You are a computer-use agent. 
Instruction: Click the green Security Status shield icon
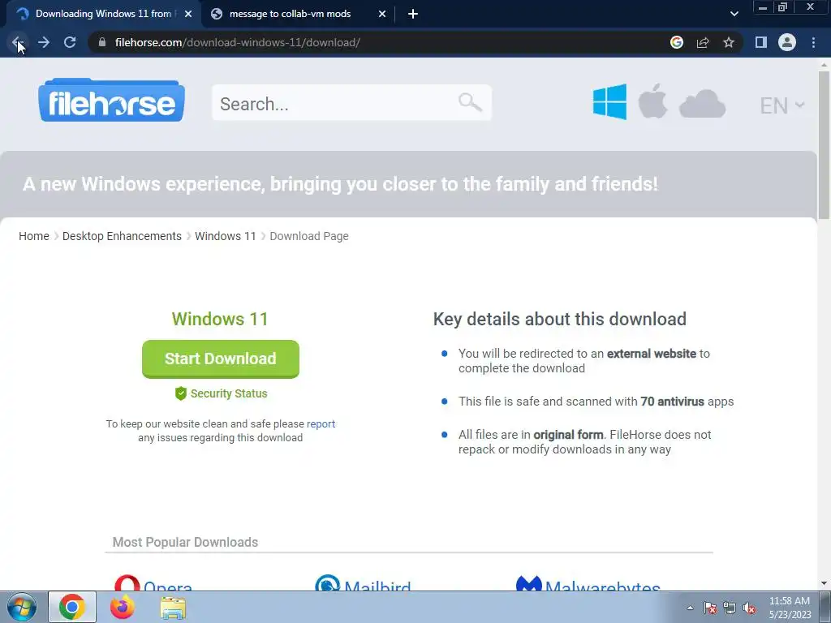click(x=181, y=393)
